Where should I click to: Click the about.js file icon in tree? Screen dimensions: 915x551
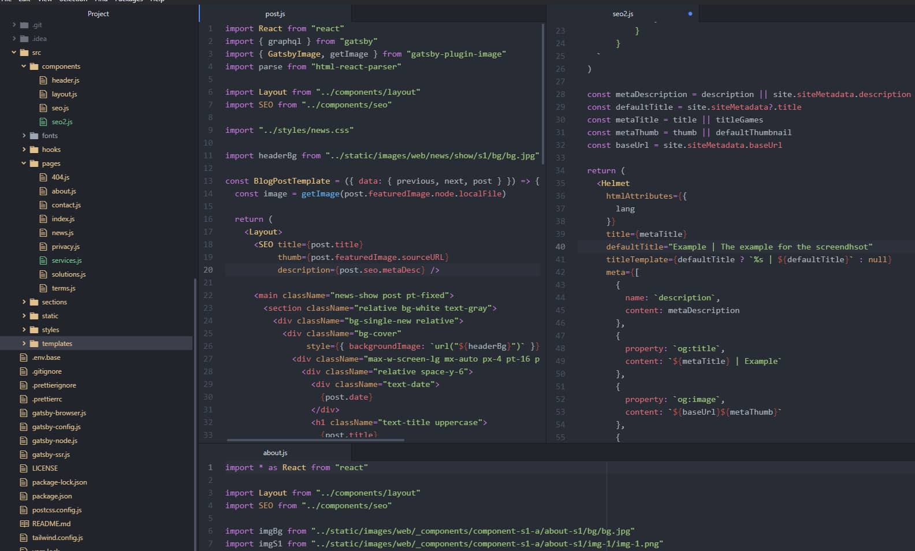pos(43,191)
